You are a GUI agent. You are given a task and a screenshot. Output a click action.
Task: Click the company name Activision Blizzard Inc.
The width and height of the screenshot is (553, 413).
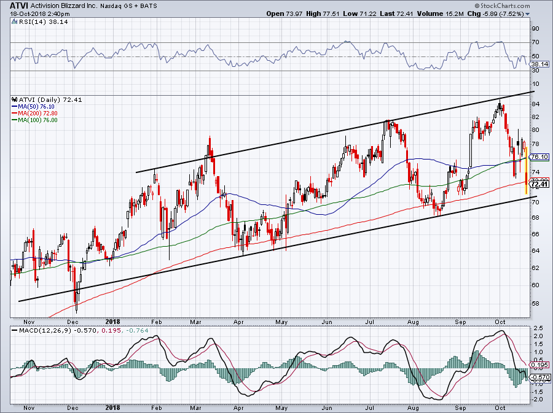(x=63, y=6)
